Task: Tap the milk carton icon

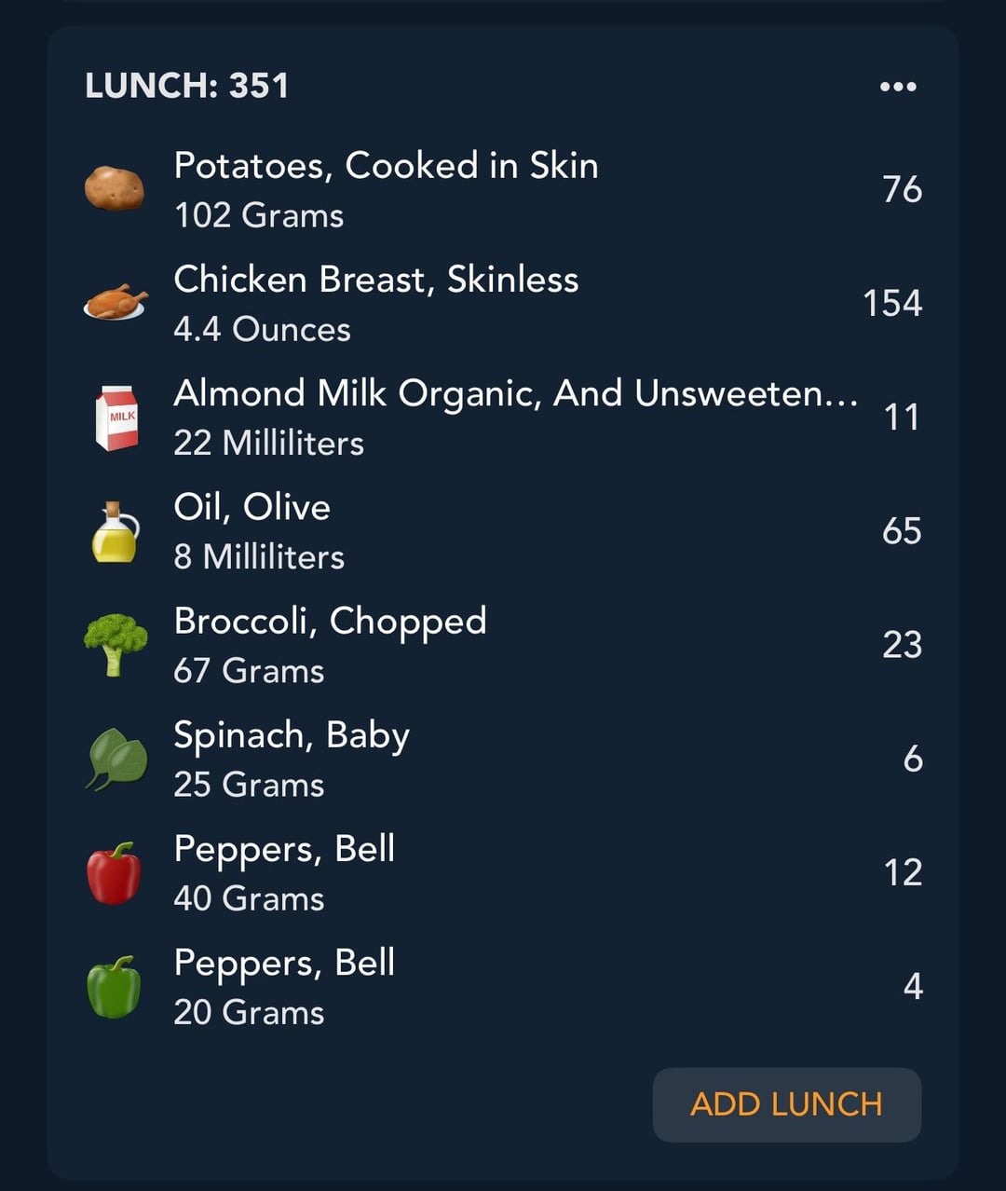Action: coord(117,418)
